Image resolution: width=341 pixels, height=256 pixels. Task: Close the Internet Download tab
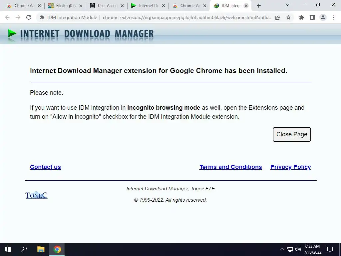[x=164, y=6]
